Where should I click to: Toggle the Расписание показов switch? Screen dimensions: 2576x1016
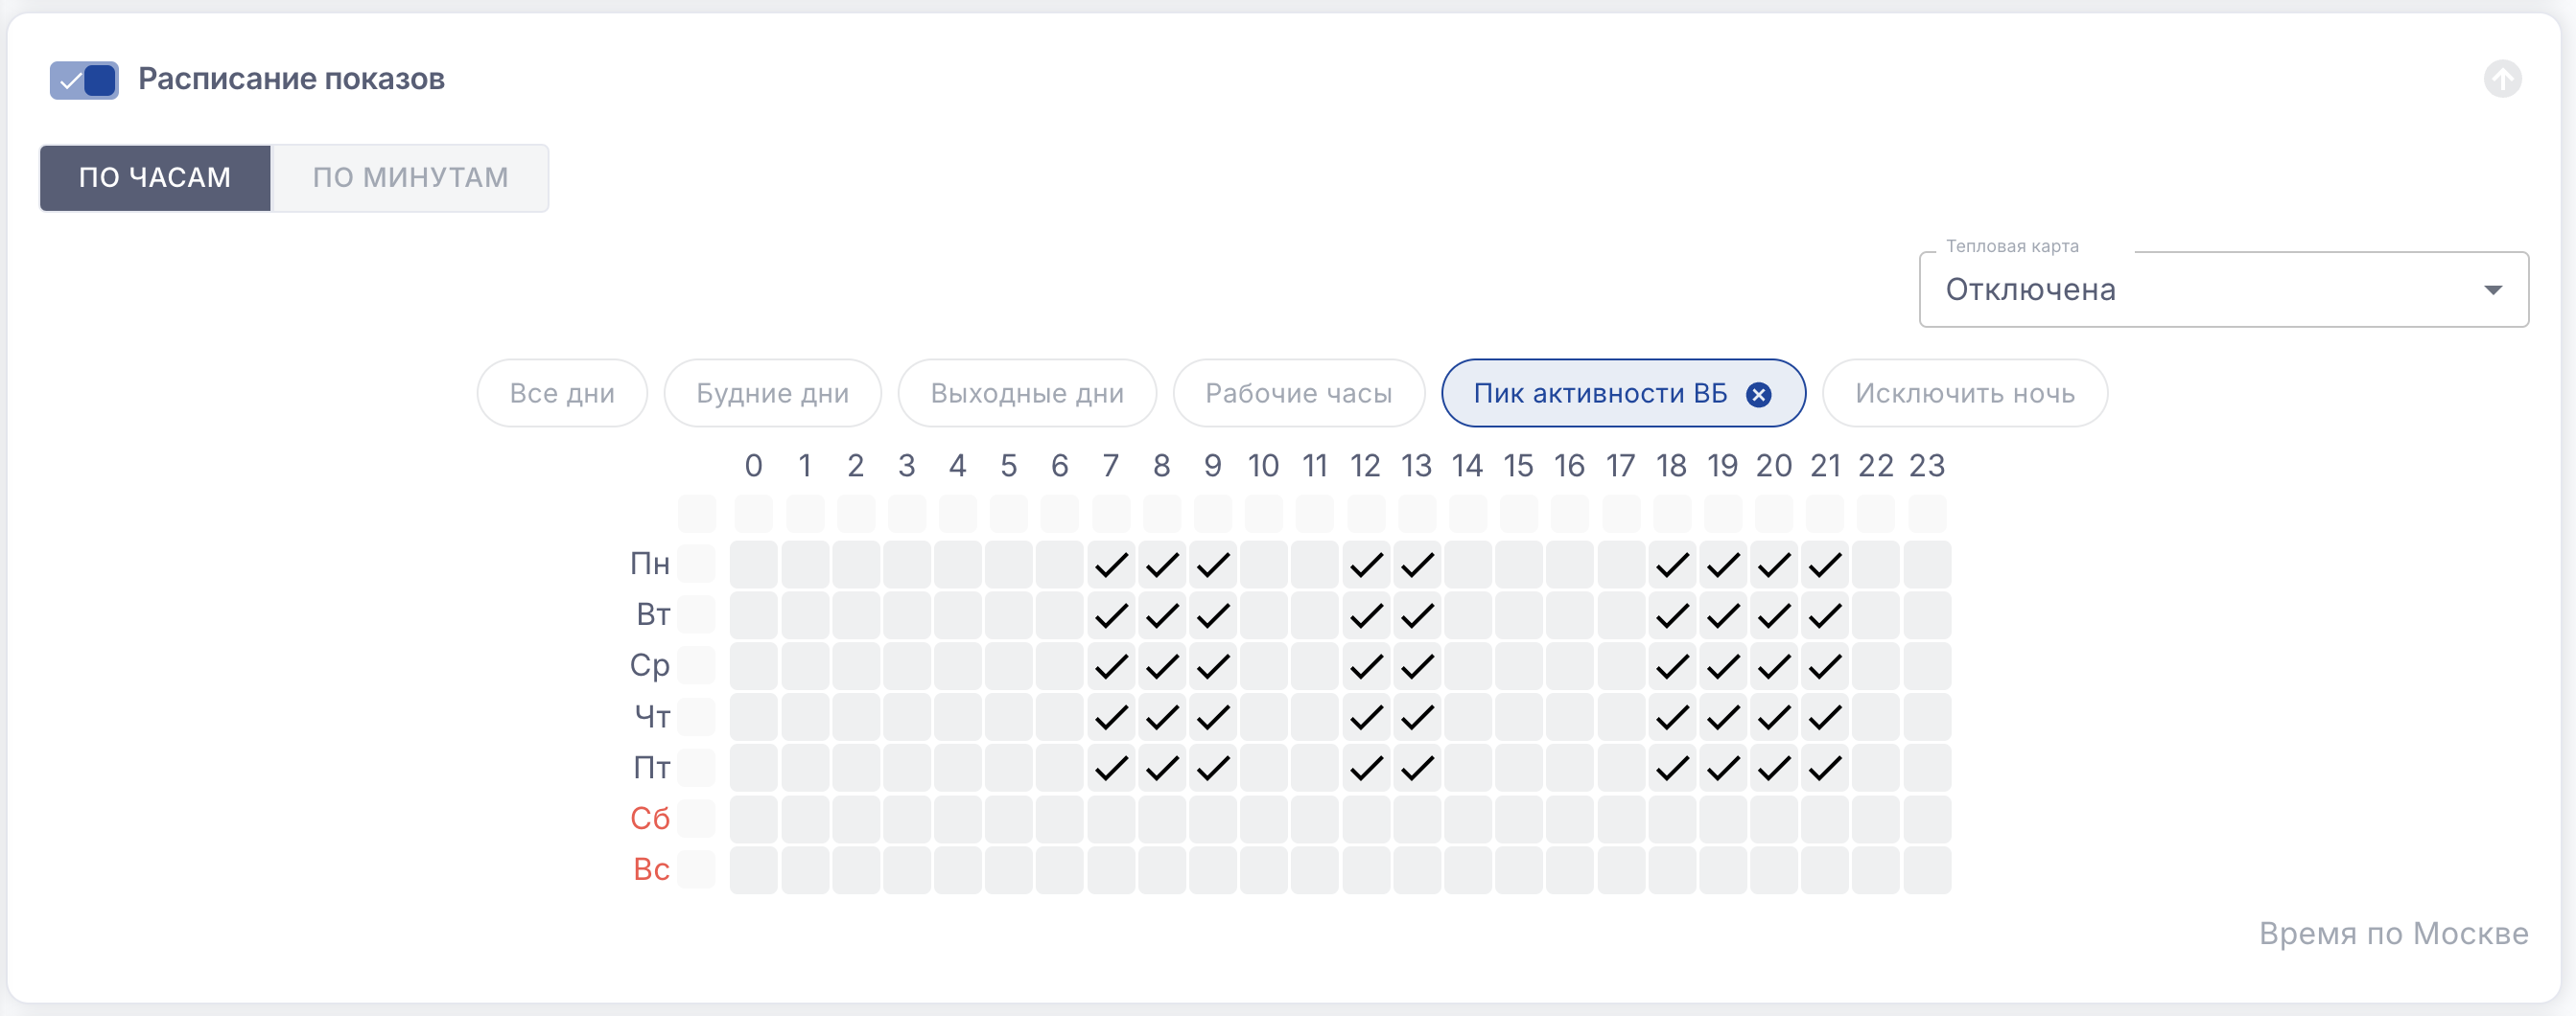(84, 80)
